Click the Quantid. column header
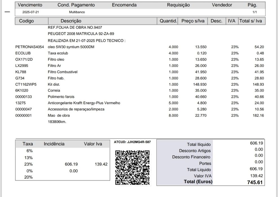278x197 pixels. point(168,21)
